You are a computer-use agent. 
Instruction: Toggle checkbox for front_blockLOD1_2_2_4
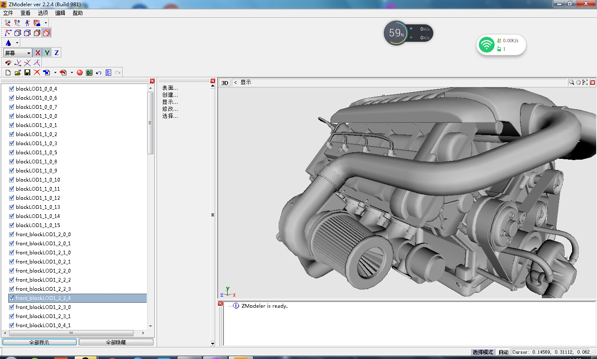[12, 298]
